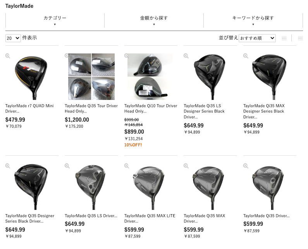Switch to grid view layout icon
Screen dimensions: 308x249
point(284,38)
